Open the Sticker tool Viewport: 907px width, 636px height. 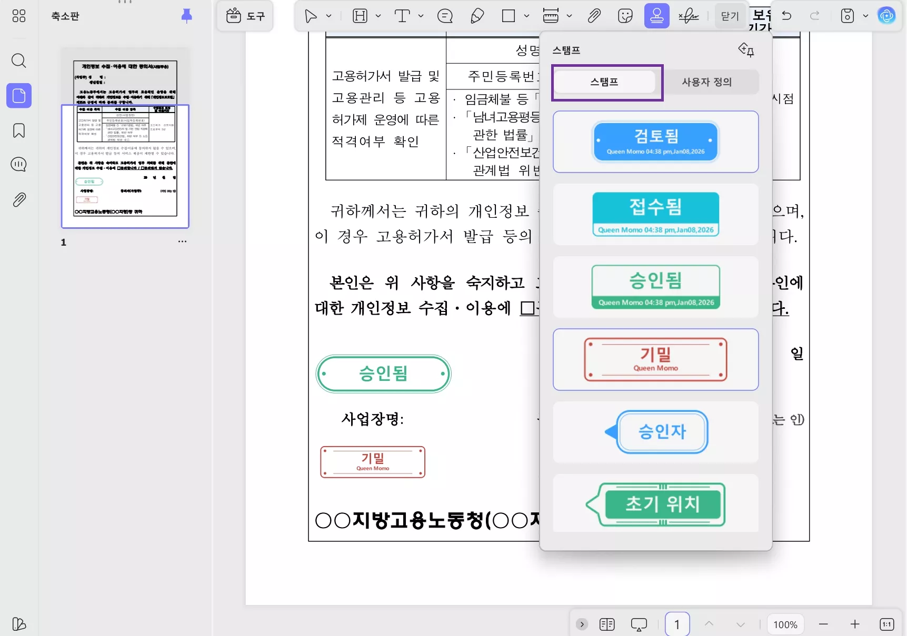pyautogui.click(x=625, y=16)
